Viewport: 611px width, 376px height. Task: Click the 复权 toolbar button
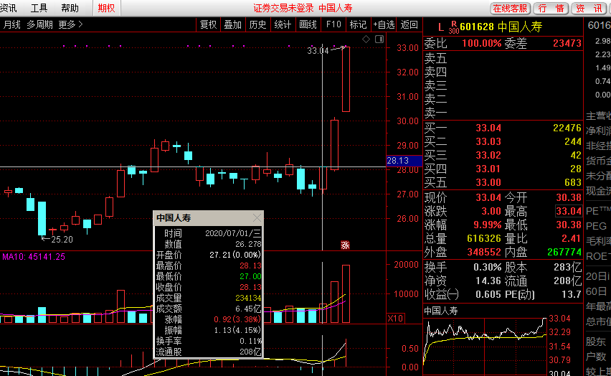pyautogui.click(x=208, y=24)
